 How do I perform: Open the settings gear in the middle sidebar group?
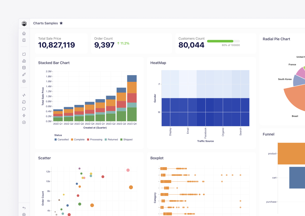24,81
